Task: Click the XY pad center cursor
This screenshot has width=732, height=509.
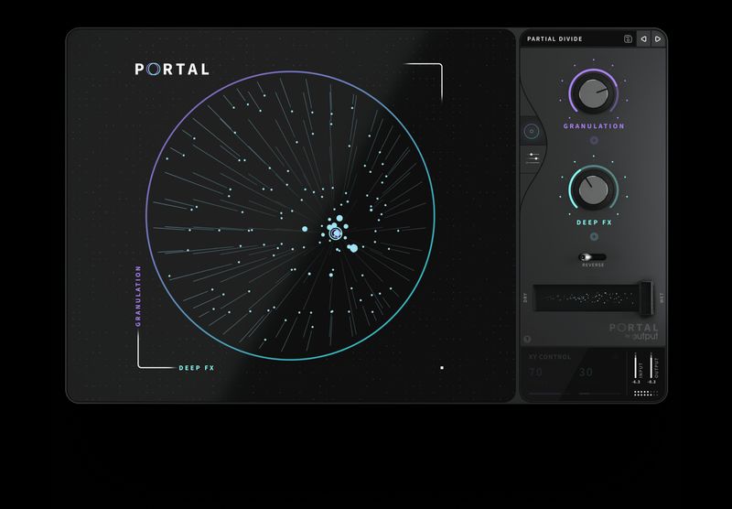Action: coord(335,233)
